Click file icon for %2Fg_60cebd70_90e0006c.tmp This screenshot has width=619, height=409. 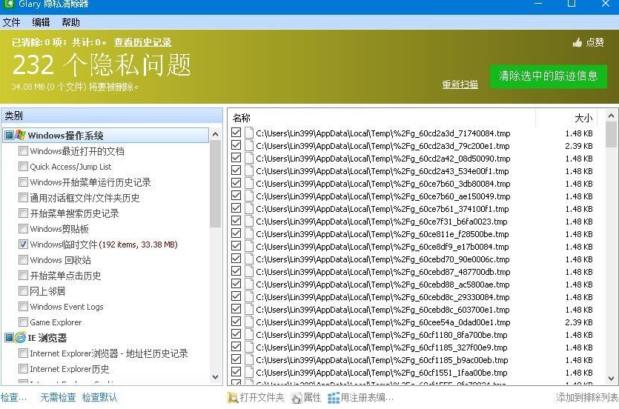[x=248, y=259]
